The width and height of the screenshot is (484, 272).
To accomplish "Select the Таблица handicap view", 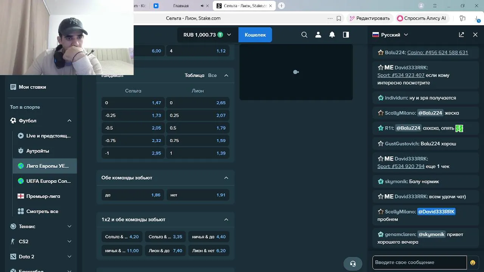I will click(194, 75).
